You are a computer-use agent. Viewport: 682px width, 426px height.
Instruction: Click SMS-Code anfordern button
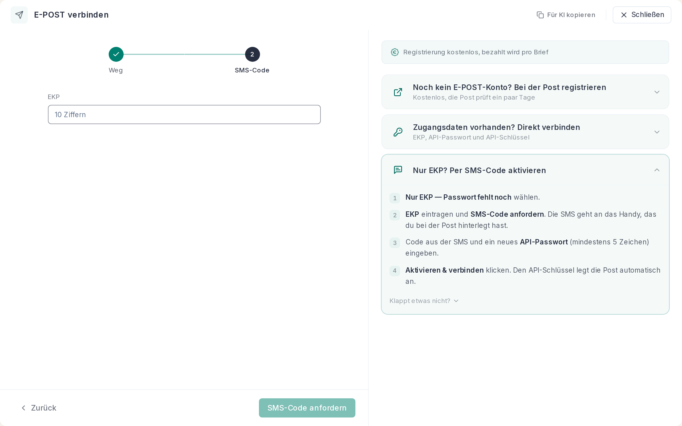pyautogui.click(x=307, y=408)
